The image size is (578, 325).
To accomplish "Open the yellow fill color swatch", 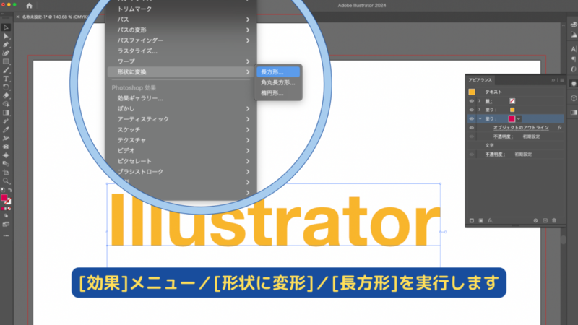I will (512, 110).
